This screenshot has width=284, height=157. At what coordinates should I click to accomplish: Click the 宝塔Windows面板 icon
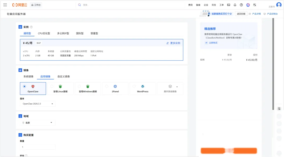[x=88, y=87]
